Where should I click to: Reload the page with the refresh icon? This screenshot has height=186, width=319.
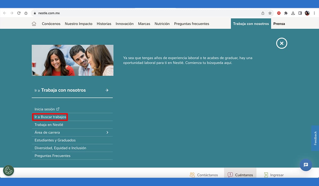pyautogui.click(x=19, y=13)
